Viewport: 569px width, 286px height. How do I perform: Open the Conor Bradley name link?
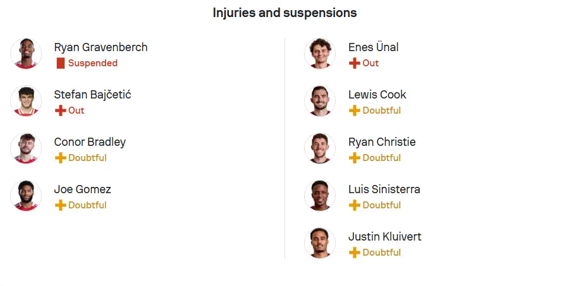[90, 142]
